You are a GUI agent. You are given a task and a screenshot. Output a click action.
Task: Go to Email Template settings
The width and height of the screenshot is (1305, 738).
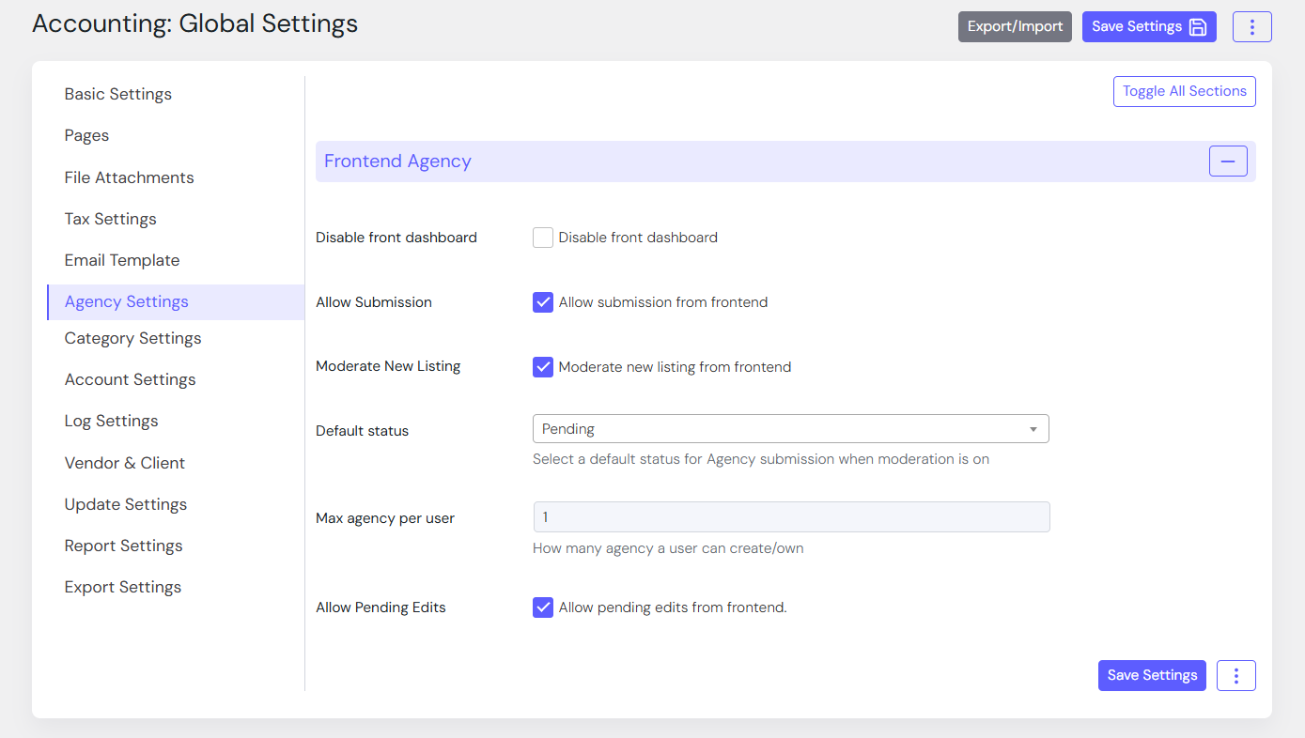tap(122, 260)
